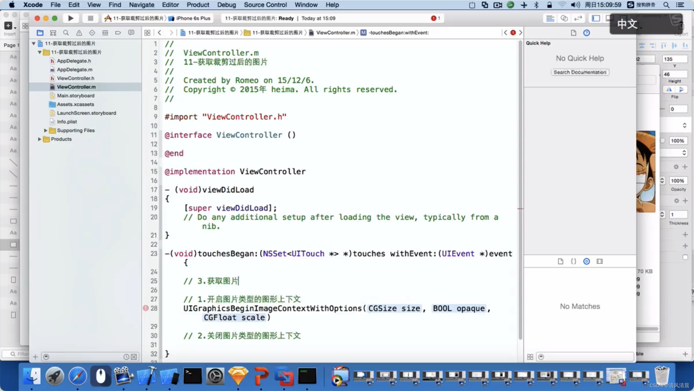Open the ViewController.m jump bar segment
Image resolution: width=694 pixels, height=391 pixels.
pyautogui.click(x=332, y=33)
